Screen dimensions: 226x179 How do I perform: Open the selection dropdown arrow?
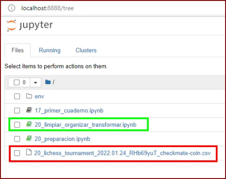(x=35, y=82)
